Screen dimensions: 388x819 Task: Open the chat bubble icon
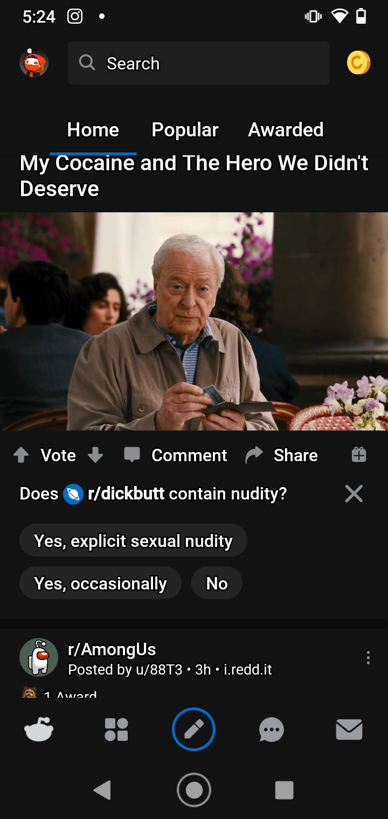[x=271, y=731]
